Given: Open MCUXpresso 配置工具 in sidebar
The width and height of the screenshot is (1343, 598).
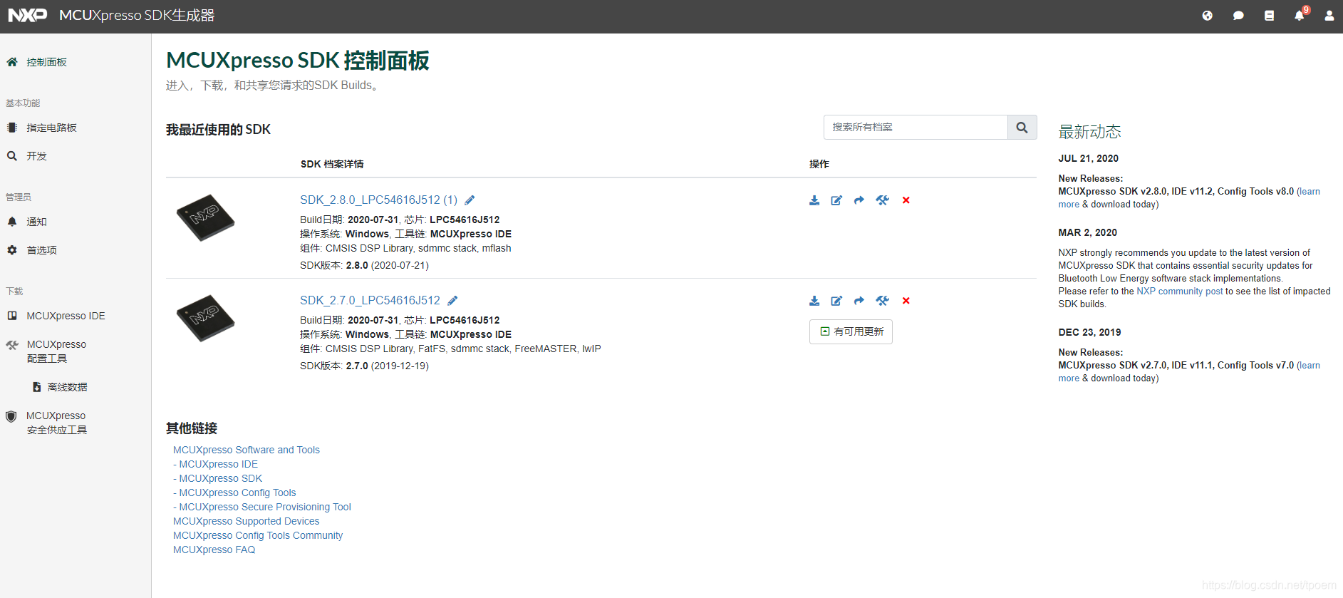Looking at the screenshot, I should click(47, 351).
